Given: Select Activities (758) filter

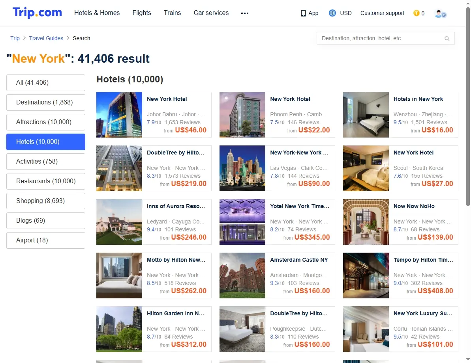Looking at the screenshot, I should pyautogui.click(x=46, y=162).
